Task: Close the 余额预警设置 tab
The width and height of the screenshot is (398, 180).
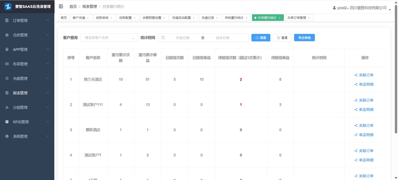Action: click(x=164, y=18)
